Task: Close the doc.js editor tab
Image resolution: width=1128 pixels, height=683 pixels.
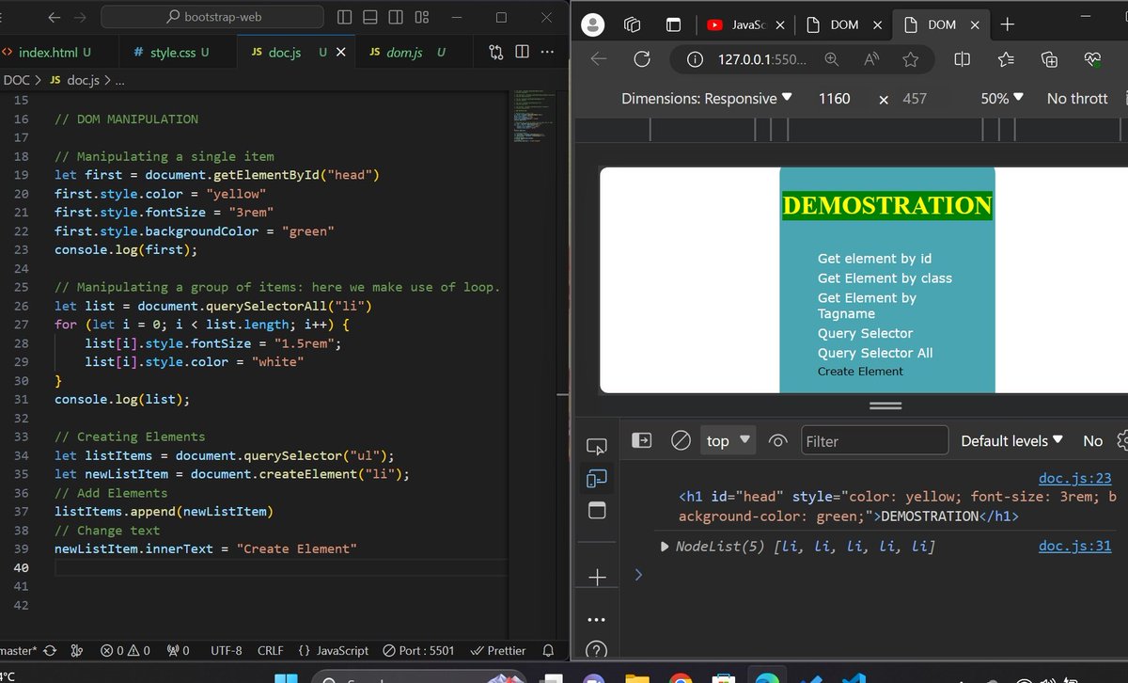Action: (340, 53)
